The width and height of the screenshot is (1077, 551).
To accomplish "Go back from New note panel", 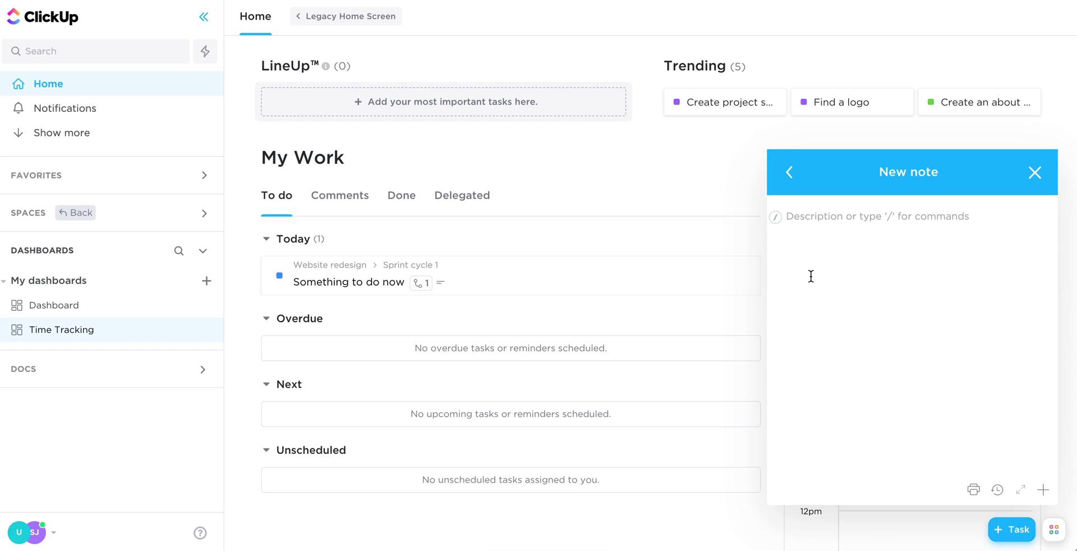I will click(x=789, y=172).
